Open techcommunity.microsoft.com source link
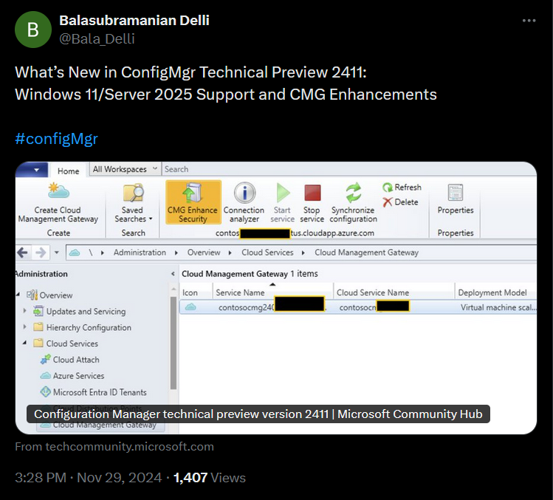This screenshot has height=500, width=553. [x=114, y=447]
